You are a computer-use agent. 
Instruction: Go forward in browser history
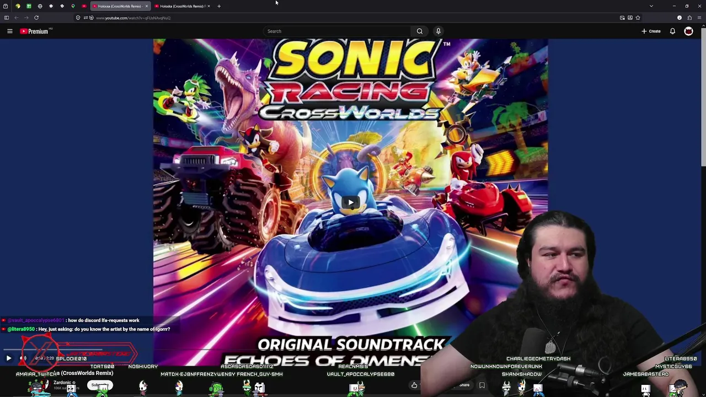pyautogui.click(x=26, y=18)
